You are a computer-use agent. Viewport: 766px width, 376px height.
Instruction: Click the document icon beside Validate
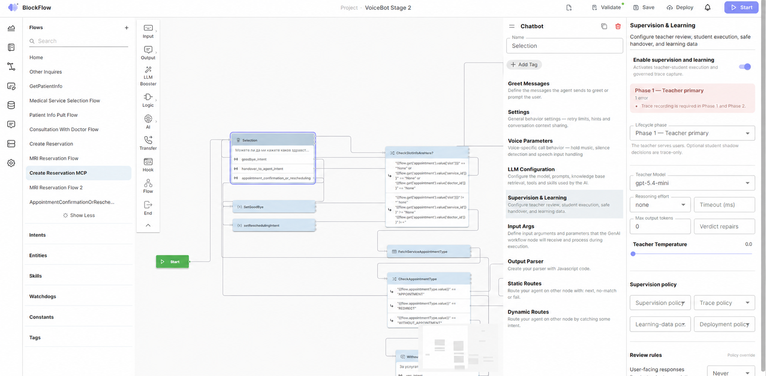(x=569, y=8)
